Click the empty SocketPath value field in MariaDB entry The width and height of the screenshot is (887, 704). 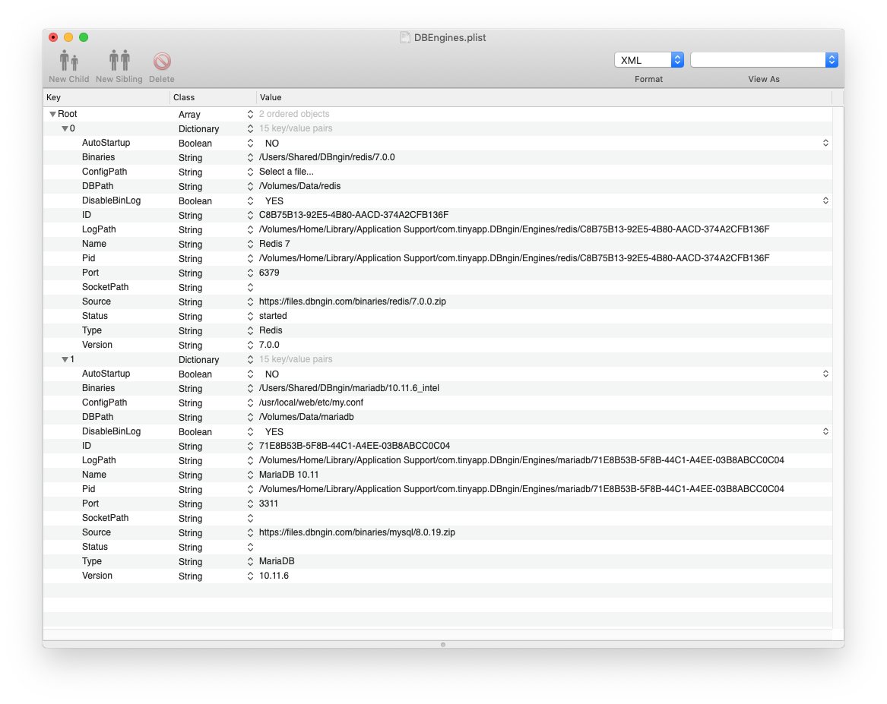pos(544,518)
